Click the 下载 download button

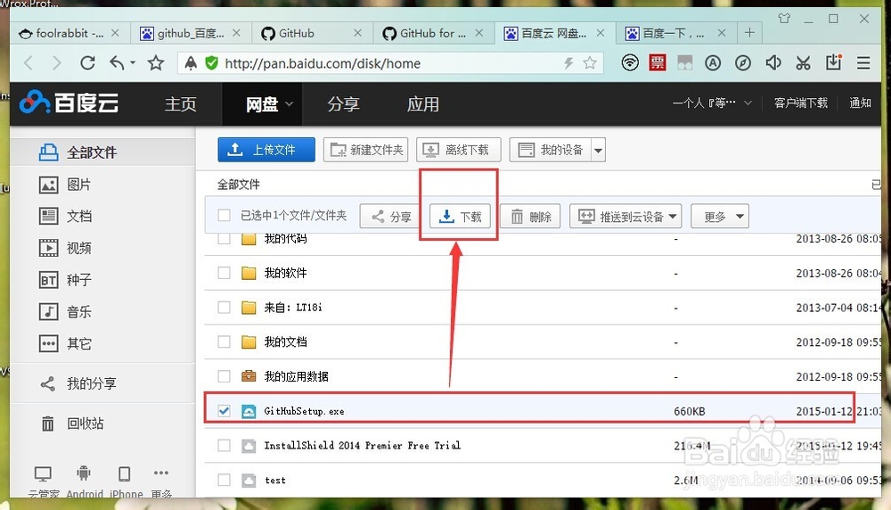pos(460,216)
